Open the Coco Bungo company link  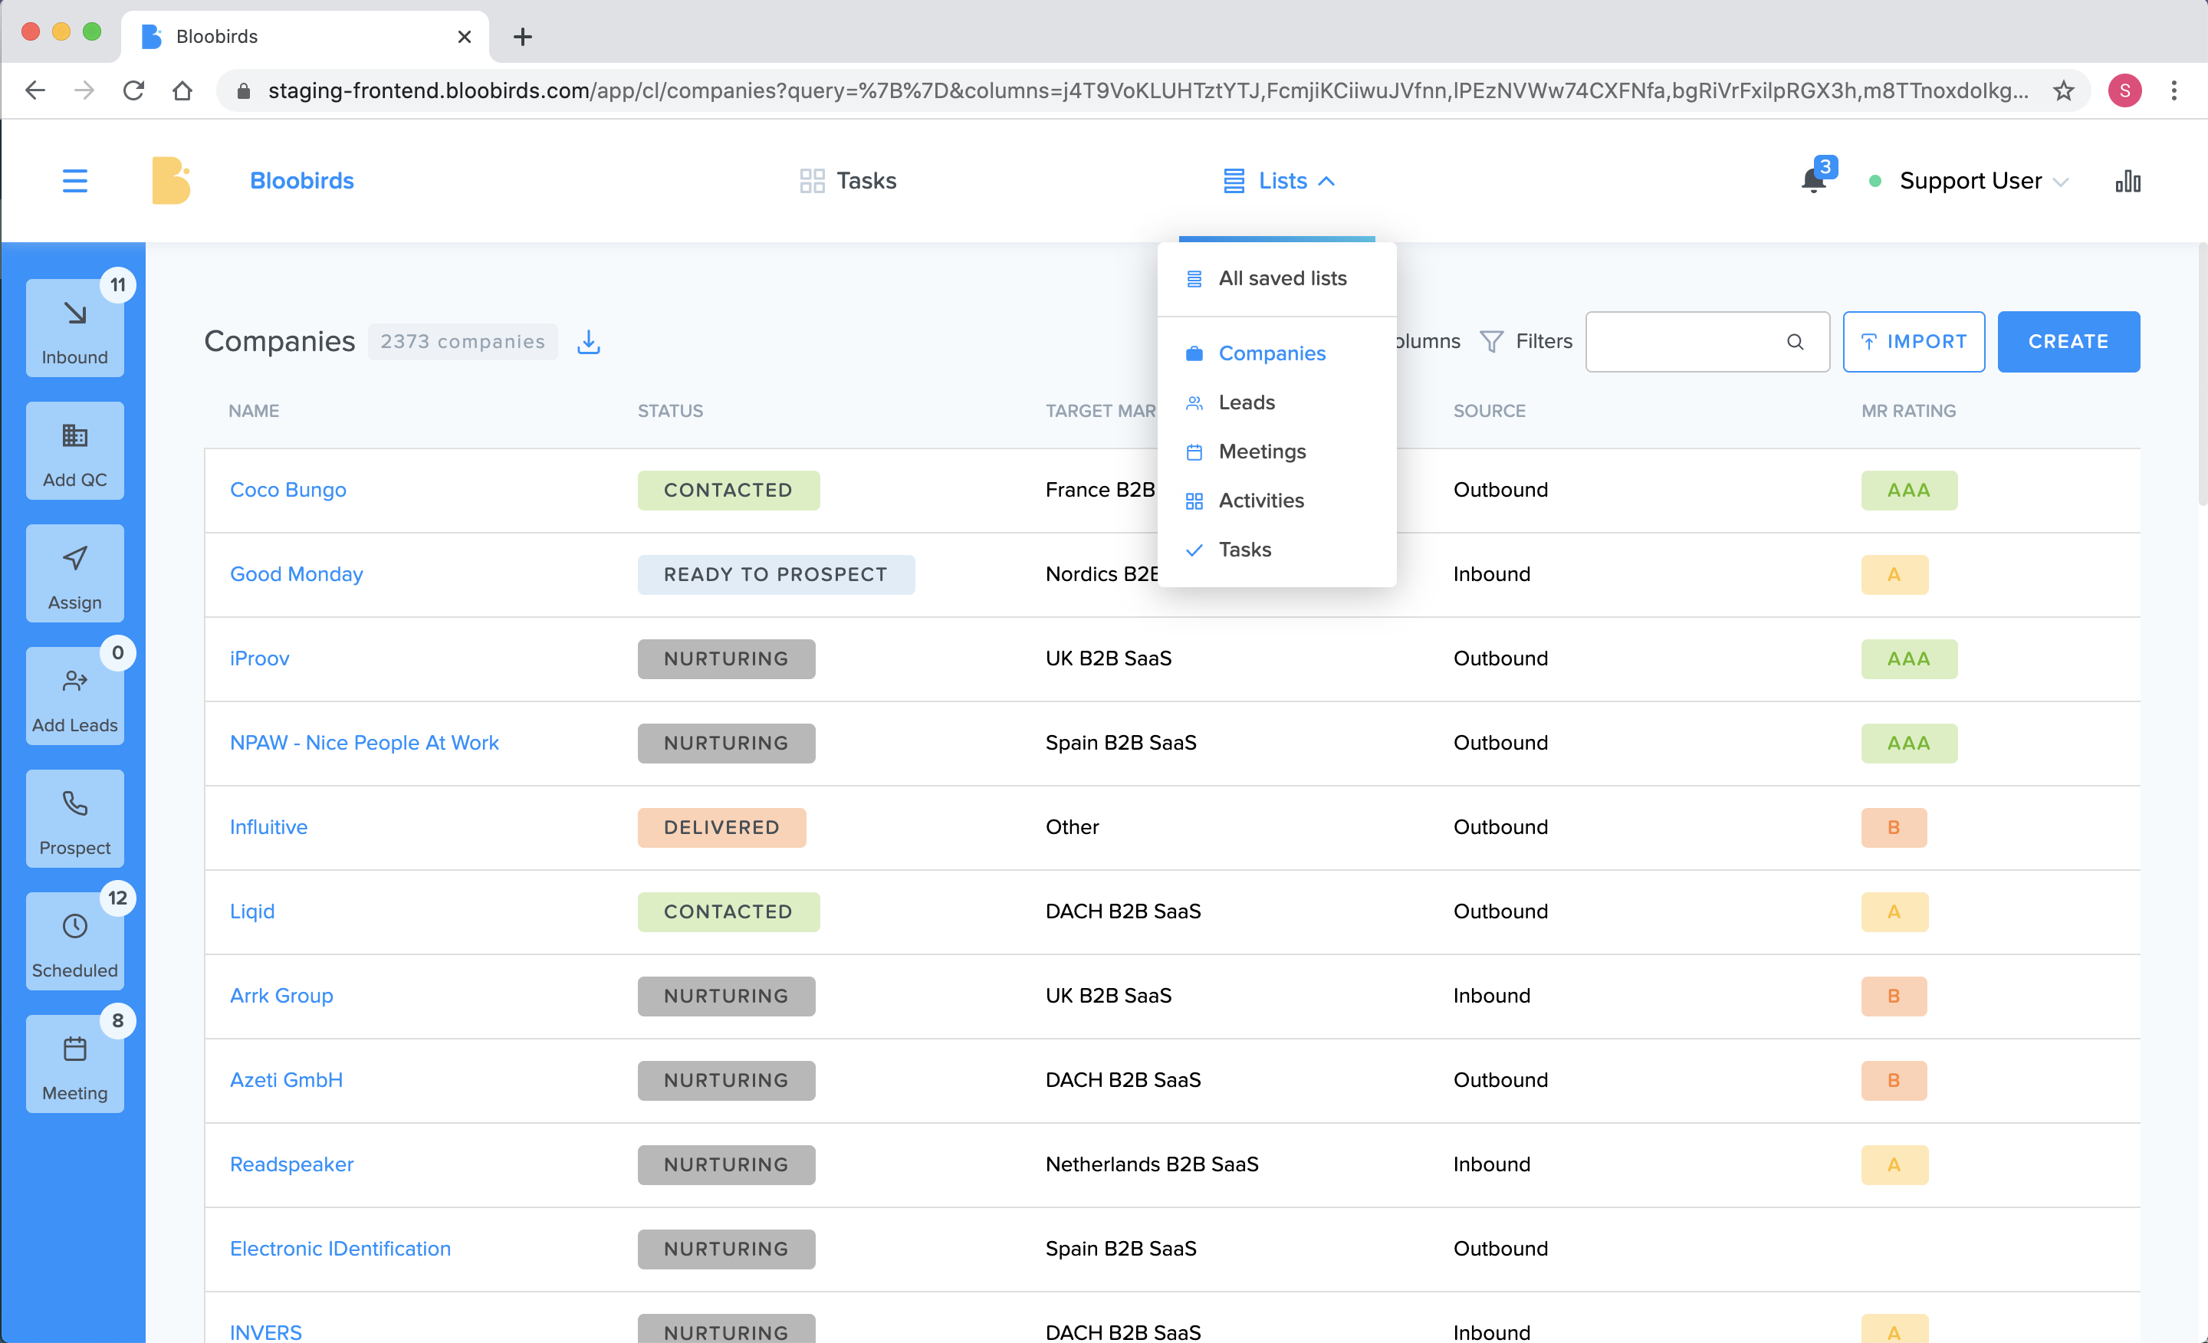pyautogui.click(x=287, y=490)
